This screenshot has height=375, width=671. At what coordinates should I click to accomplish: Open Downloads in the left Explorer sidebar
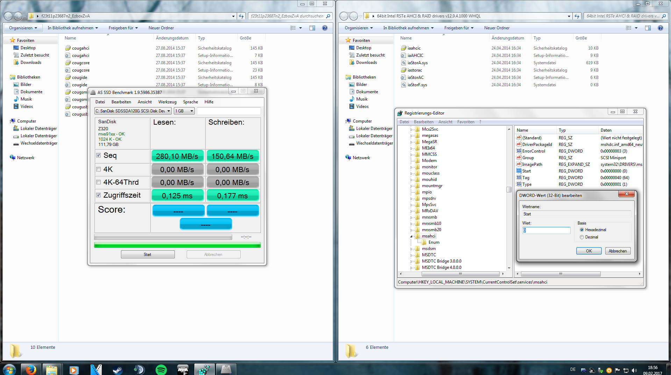(x=31, y=62)
